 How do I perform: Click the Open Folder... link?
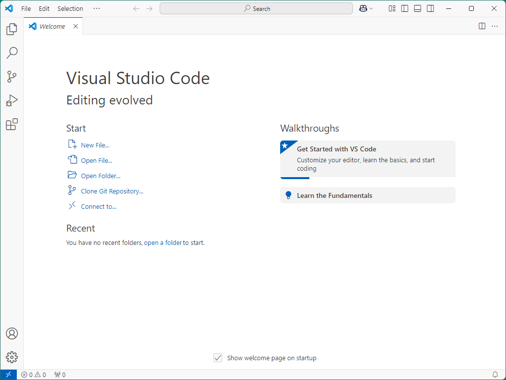coord(101,176)
